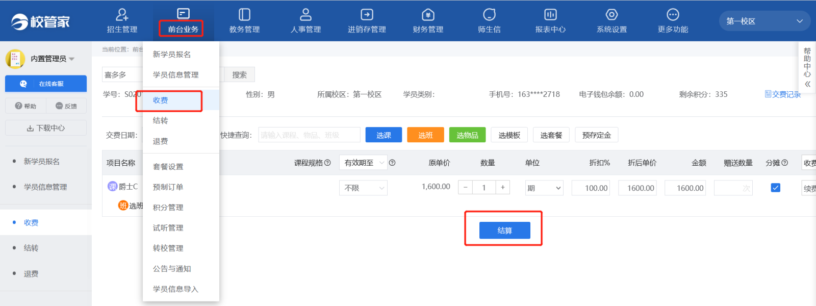Open 师生信 module icon
Viewport: 816px width, 306px height.
click(x=489, y=14)
